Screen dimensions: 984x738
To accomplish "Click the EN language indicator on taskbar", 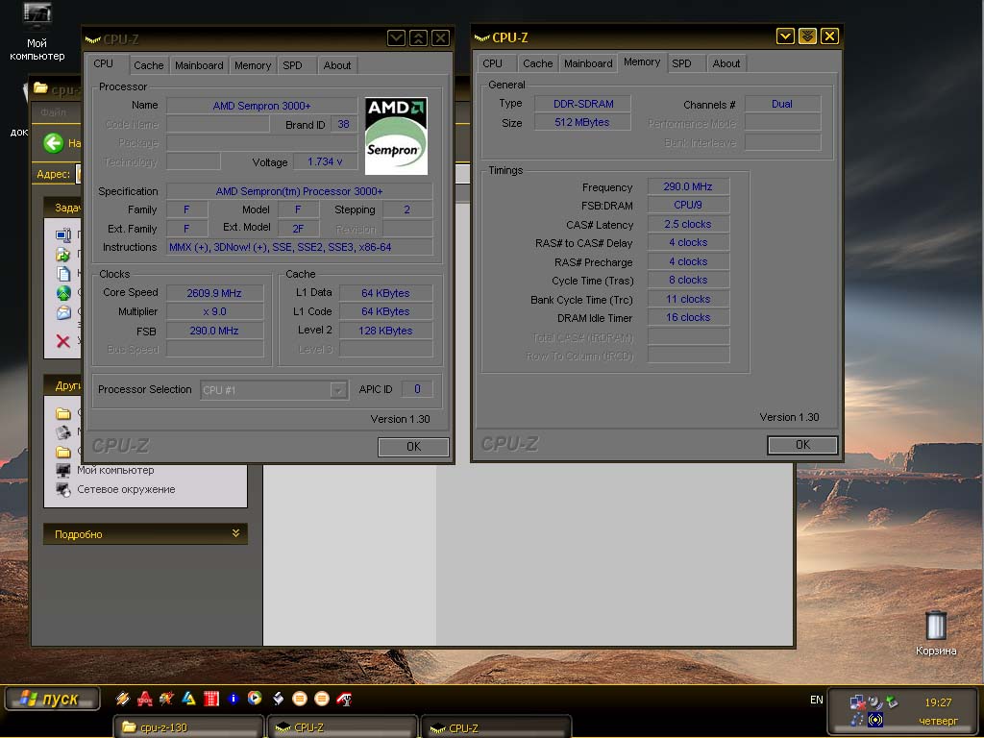I will [x=817, y=700].
